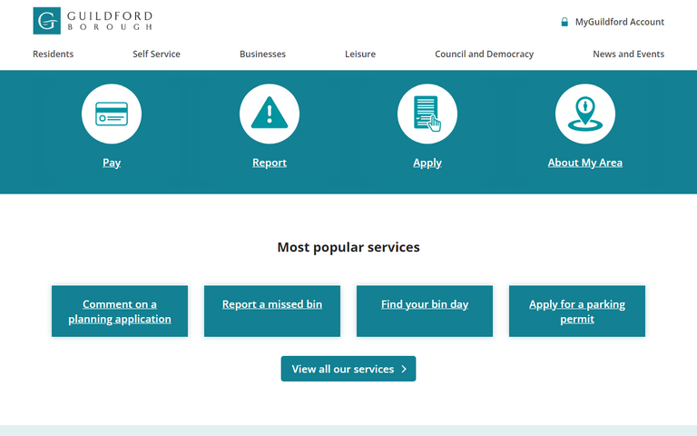The height and width of the screenshot is (436, 697).
Task: Select Report a missed bin
Action: (x=272, y=305)
